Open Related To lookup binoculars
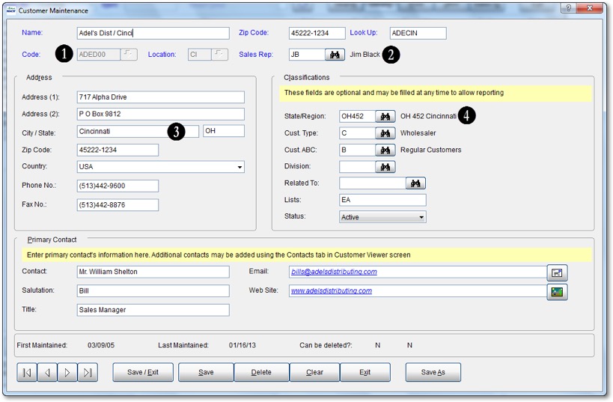The height and width of the screenshot is (402, 613). pyautogui.click(x=415, y=183)
